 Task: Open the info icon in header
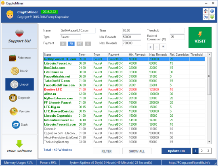click(212, 11)
